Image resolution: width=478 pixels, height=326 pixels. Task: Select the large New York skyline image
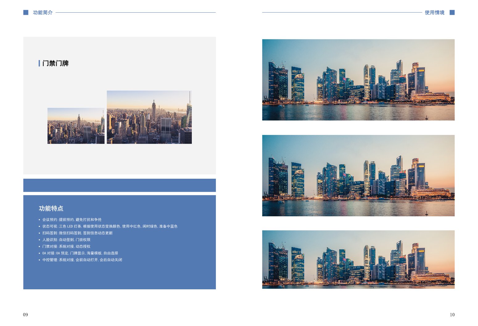(149, 117)
